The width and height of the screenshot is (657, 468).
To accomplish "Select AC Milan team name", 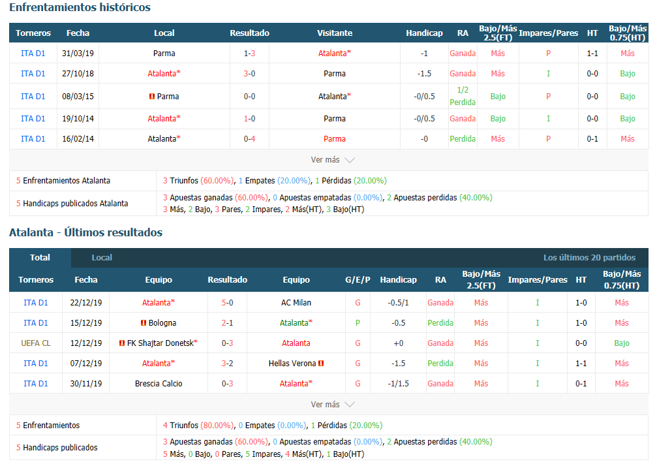I will coord(296,303).
